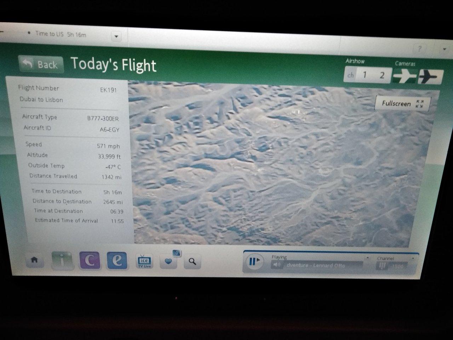This screenshot has height=340, width=453.
Task: Click the Fullscreen button
Action: 402,103
